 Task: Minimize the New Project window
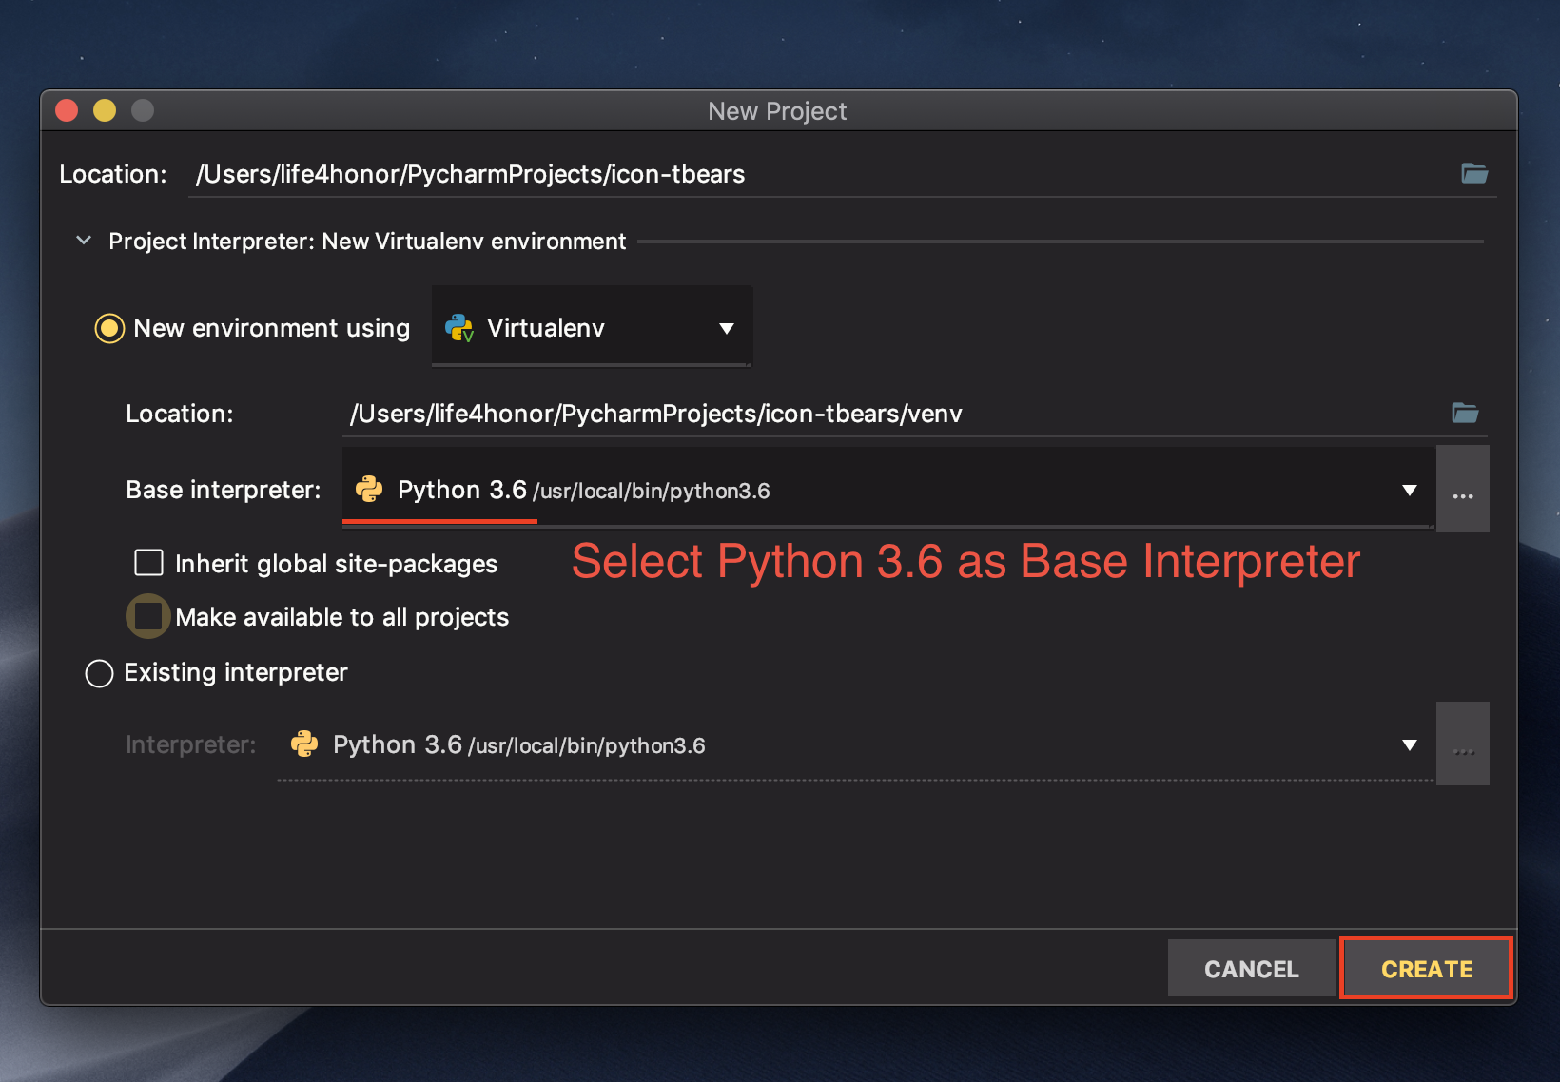(105, 110)
